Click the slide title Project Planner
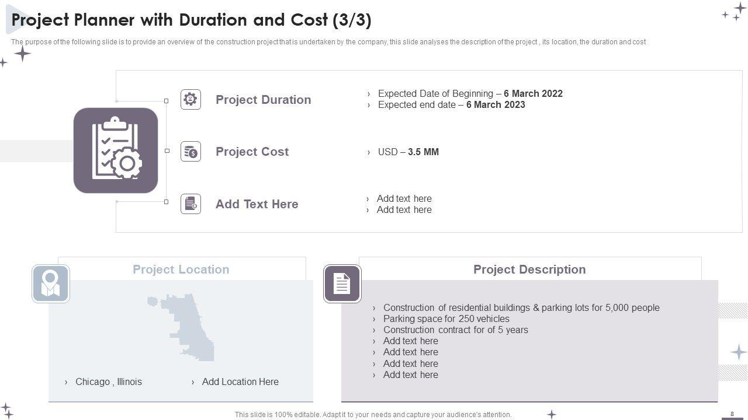 [191, 20]
